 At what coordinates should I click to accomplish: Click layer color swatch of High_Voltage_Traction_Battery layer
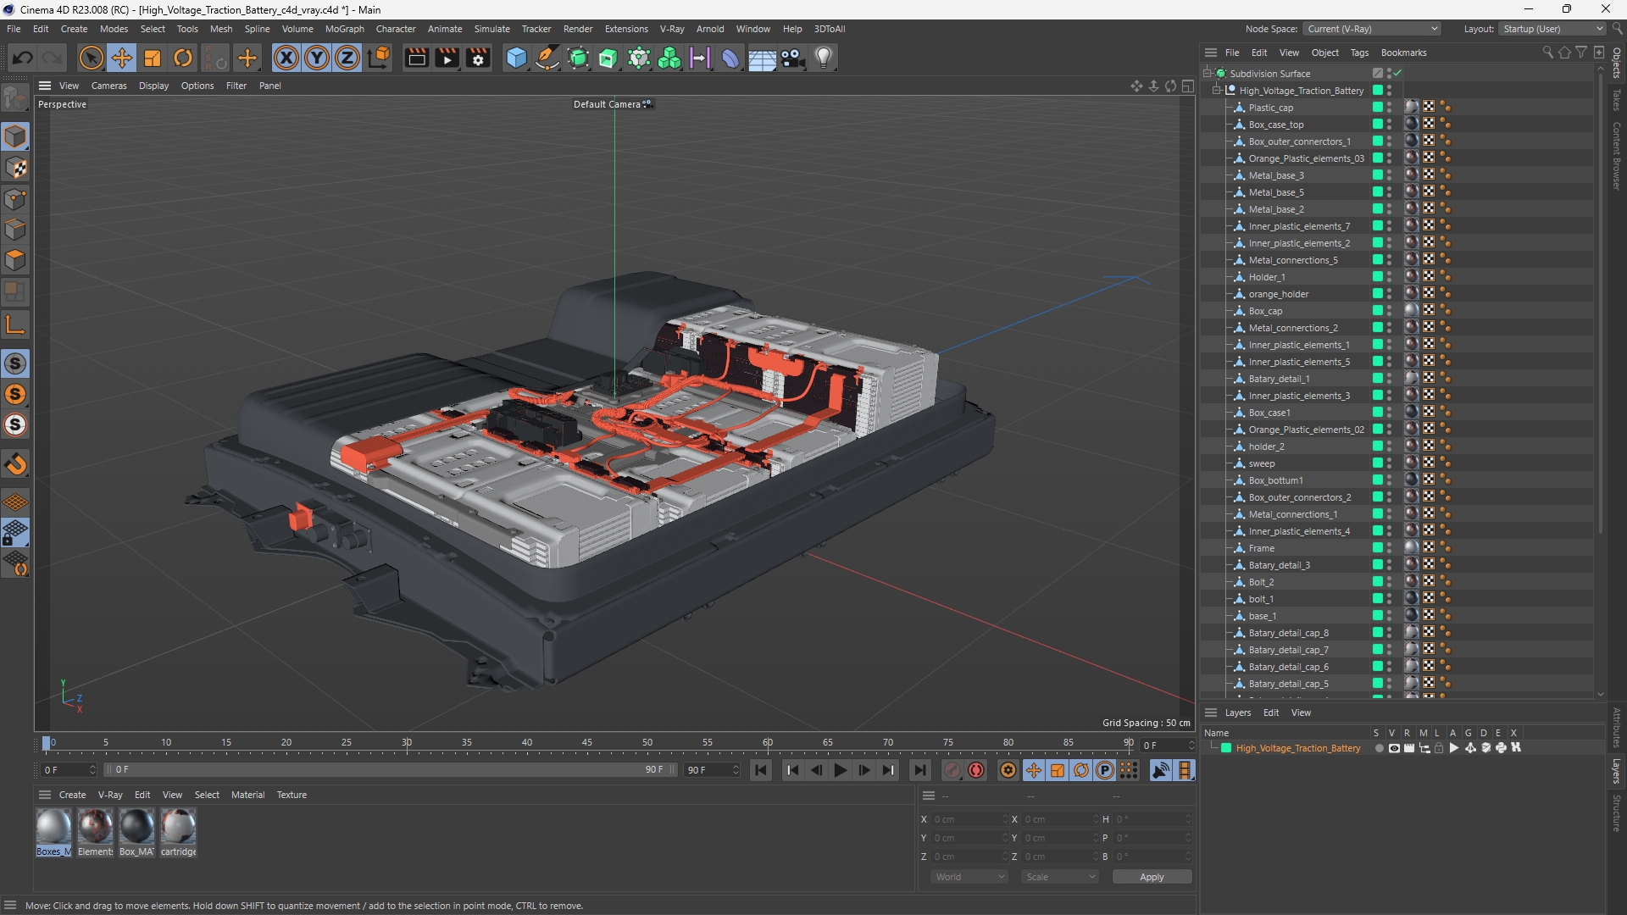pos(1225,748)
